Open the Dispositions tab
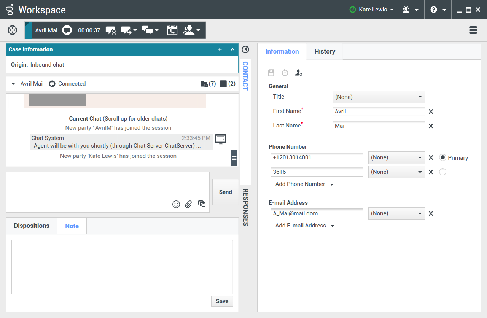The width and height of the screenshot is (487, 318). click(x=32, y=226)
